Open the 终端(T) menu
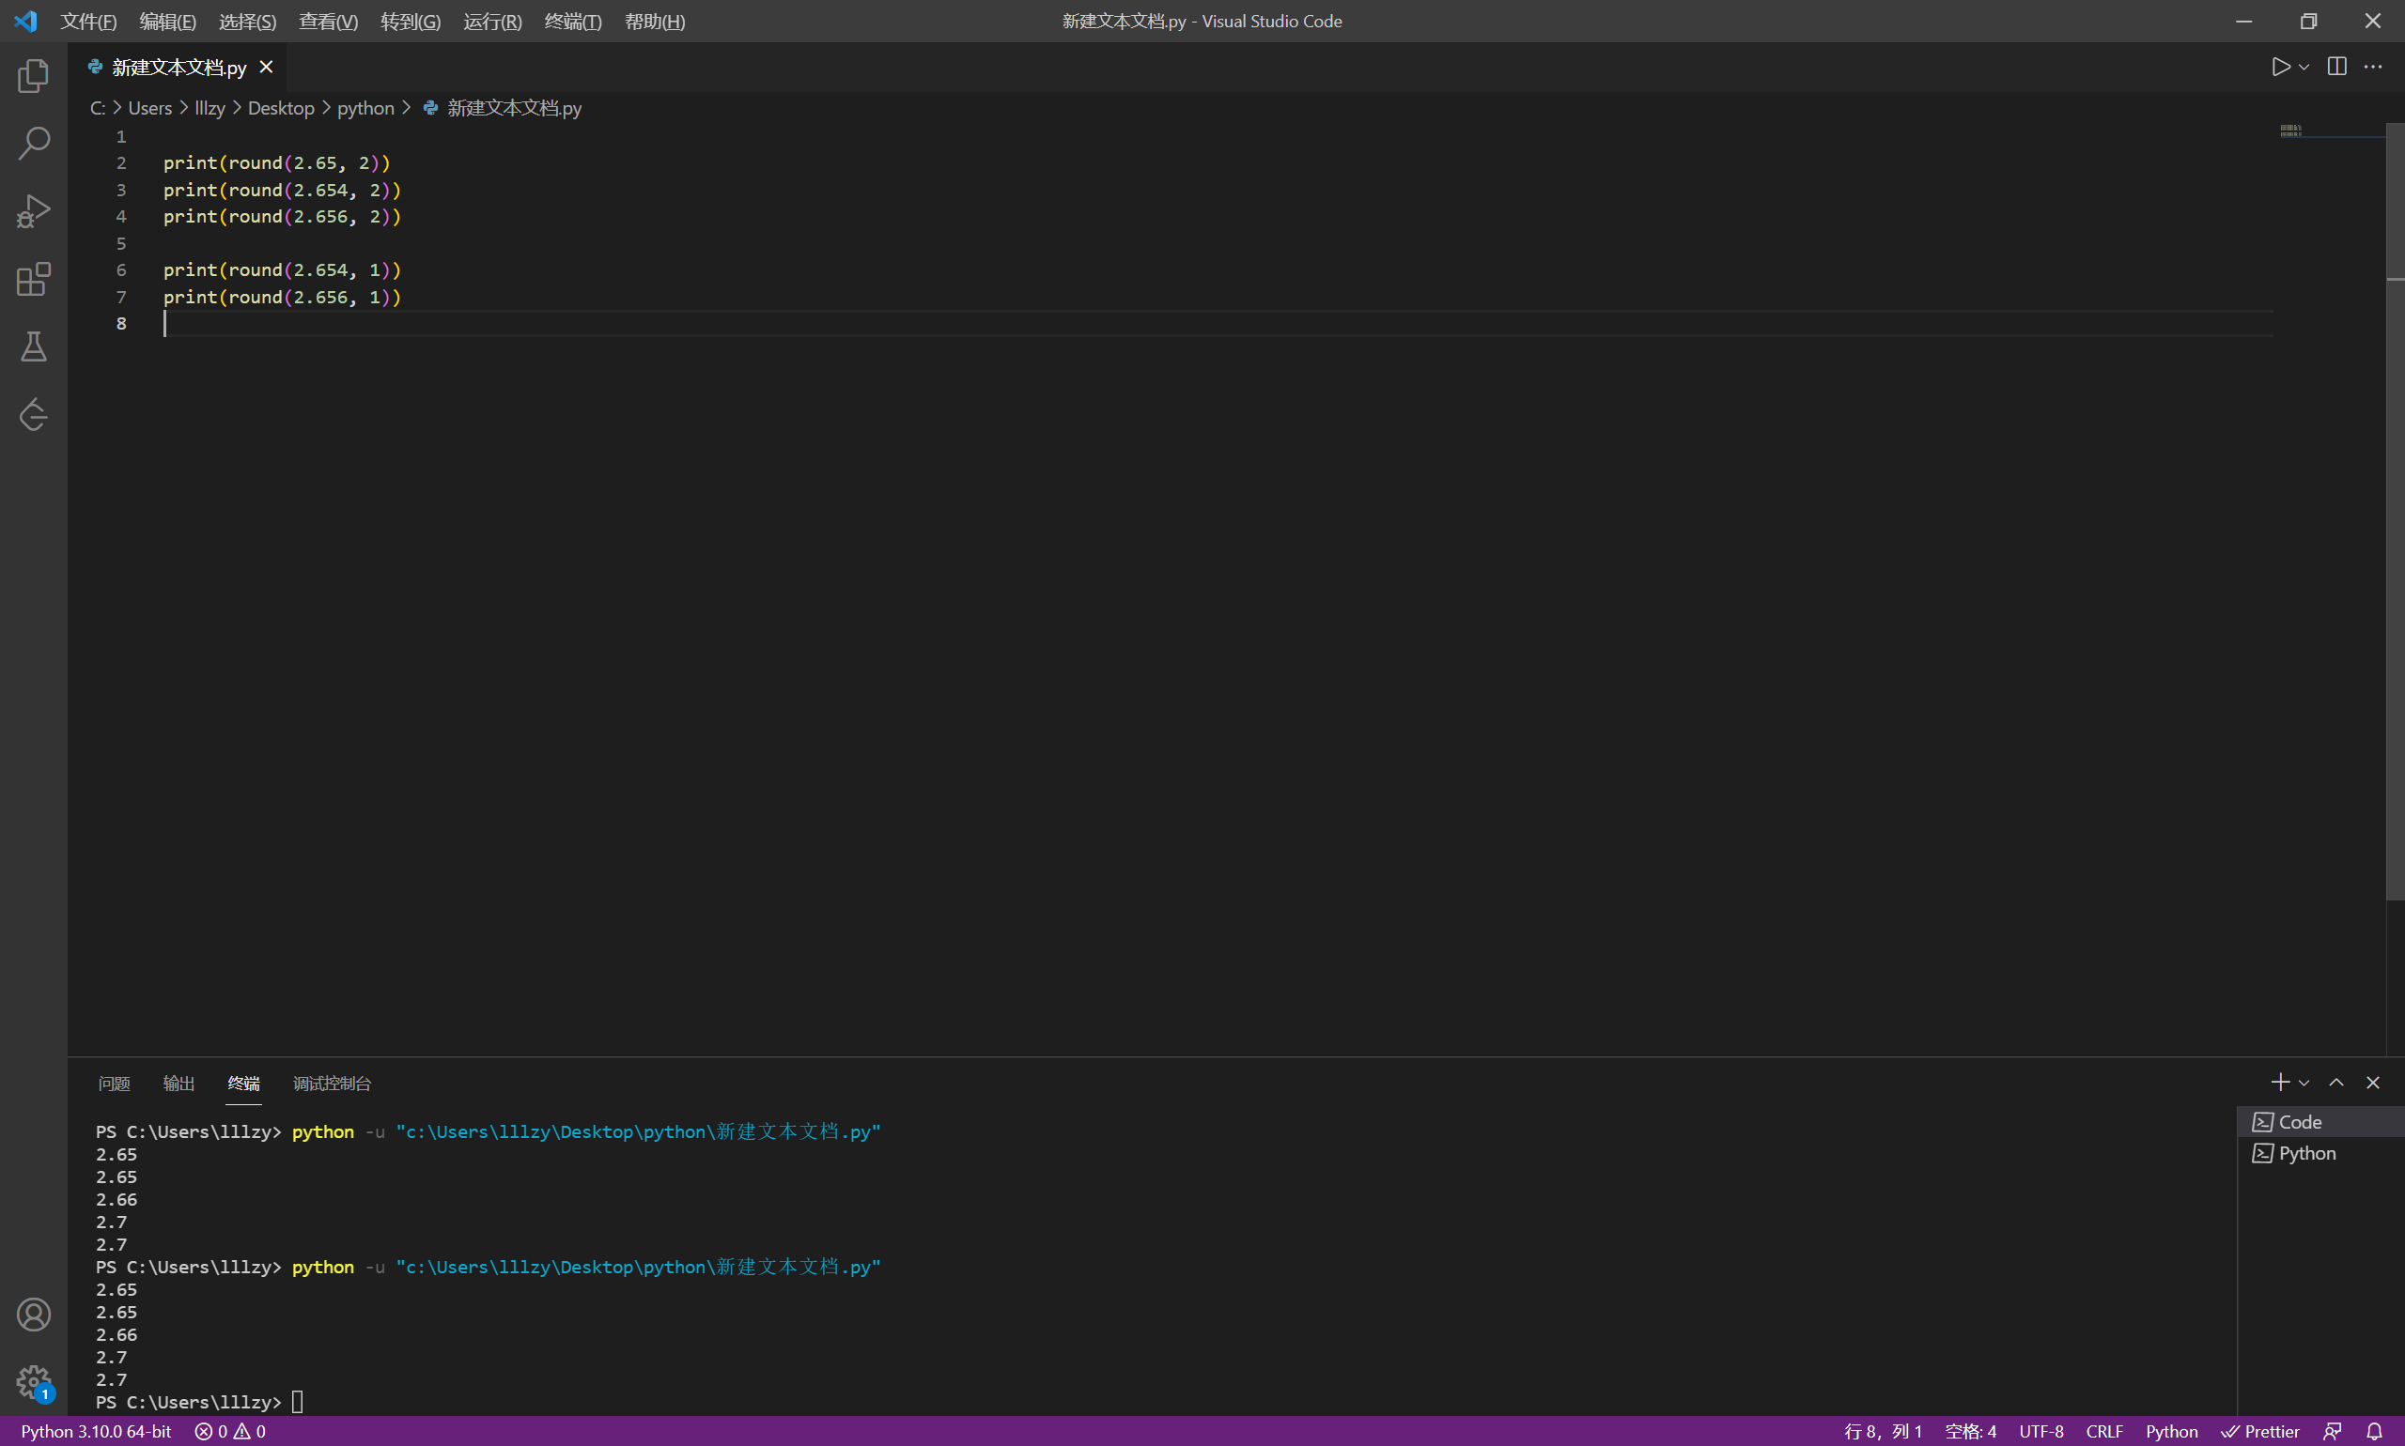This screenshot has height=1446, width=2405. [572, 22]
